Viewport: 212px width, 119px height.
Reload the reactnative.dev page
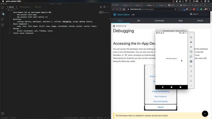click(120, 9)
